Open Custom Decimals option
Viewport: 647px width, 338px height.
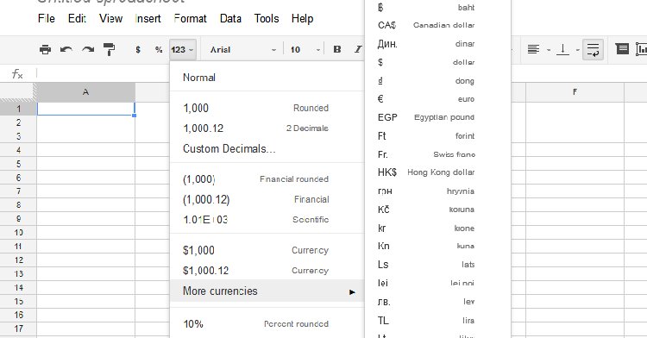pos(267,148)
